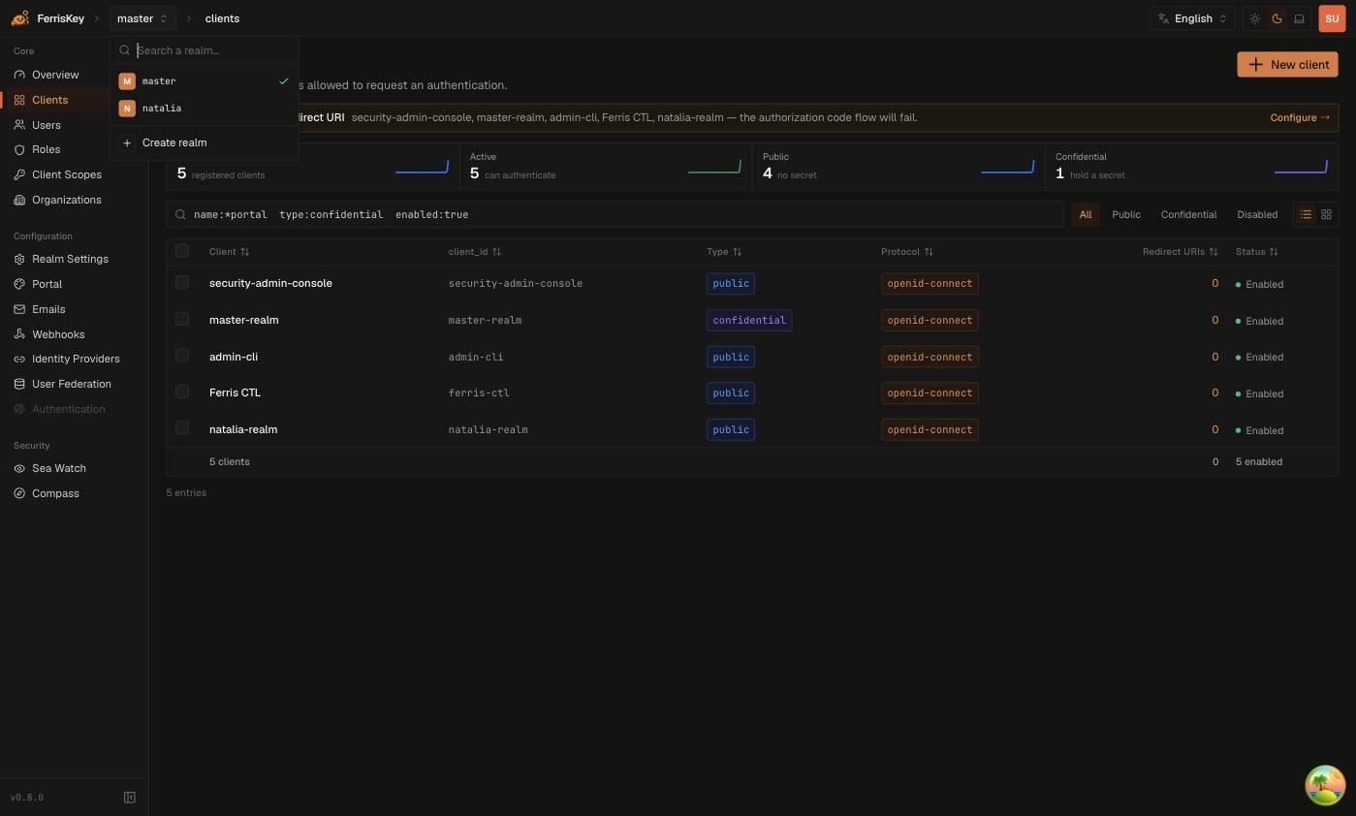Switch to light theme sun icon
The width and height of the screenshot is (1356, 816).
coord(1255,18)
